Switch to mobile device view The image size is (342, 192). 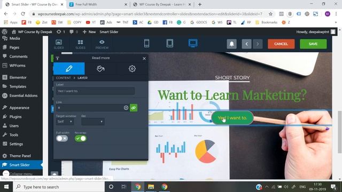point(146,43)
